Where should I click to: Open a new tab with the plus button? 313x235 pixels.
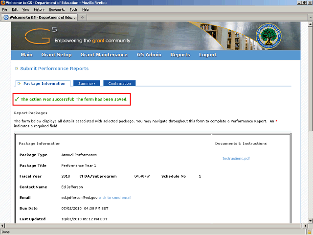82,18
